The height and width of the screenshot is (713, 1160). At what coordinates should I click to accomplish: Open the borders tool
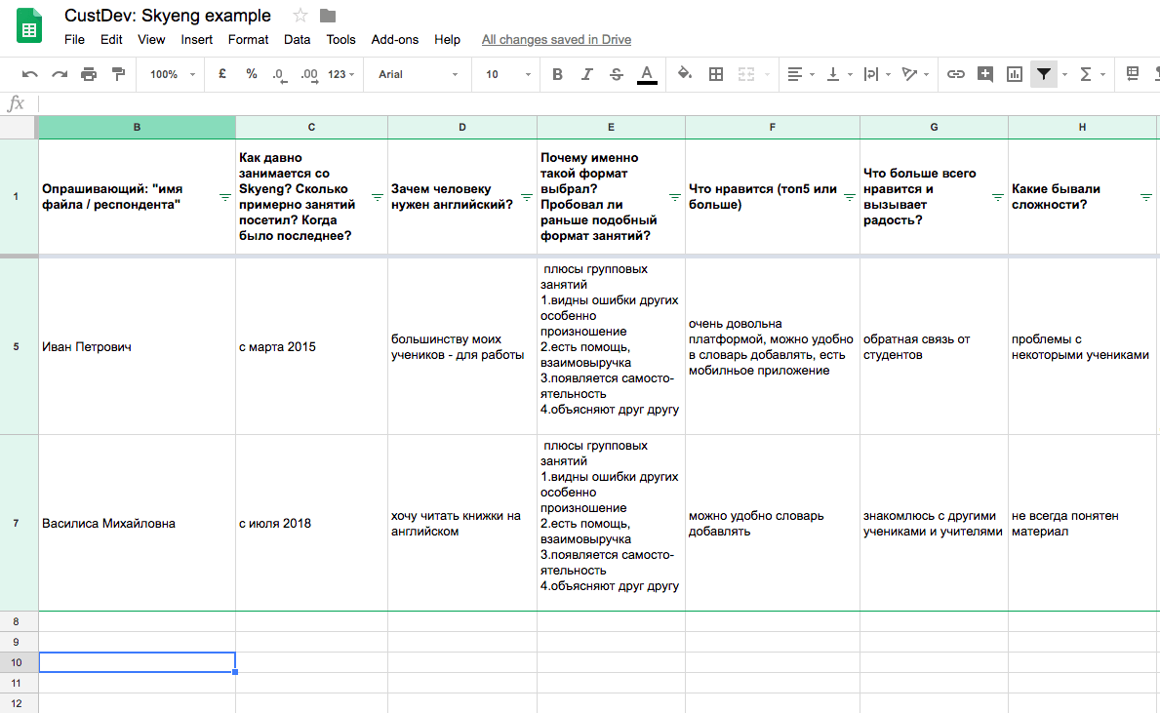[715, 74]
